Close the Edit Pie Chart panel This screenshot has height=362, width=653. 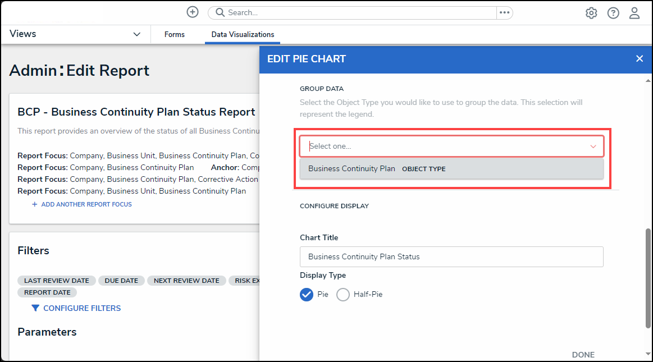[640, 58]
